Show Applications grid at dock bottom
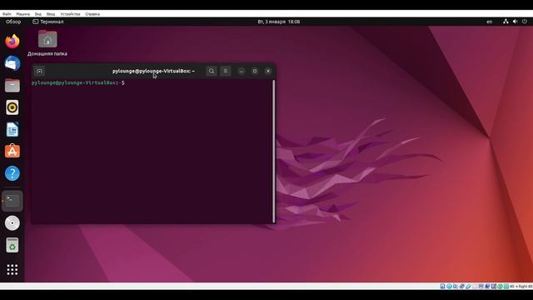The image size is (533, 300). pos(12,270)
